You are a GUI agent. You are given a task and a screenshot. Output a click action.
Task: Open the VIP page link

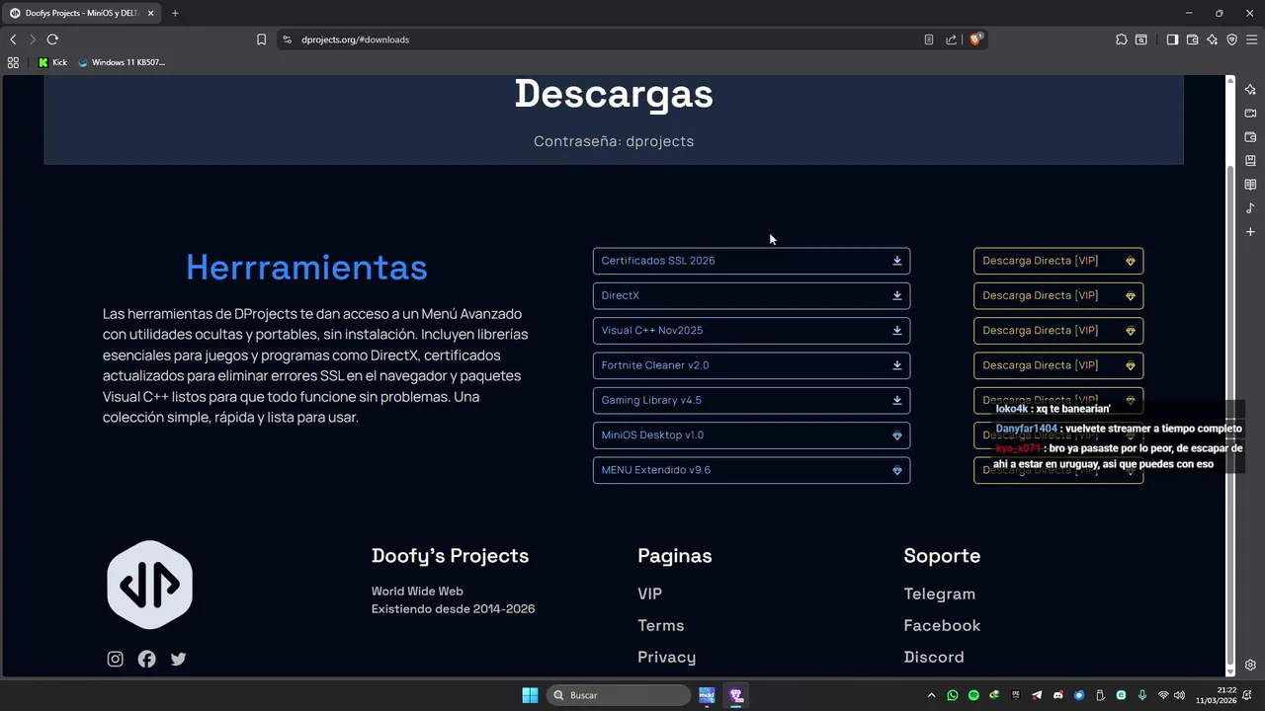[x=649, y=593]
